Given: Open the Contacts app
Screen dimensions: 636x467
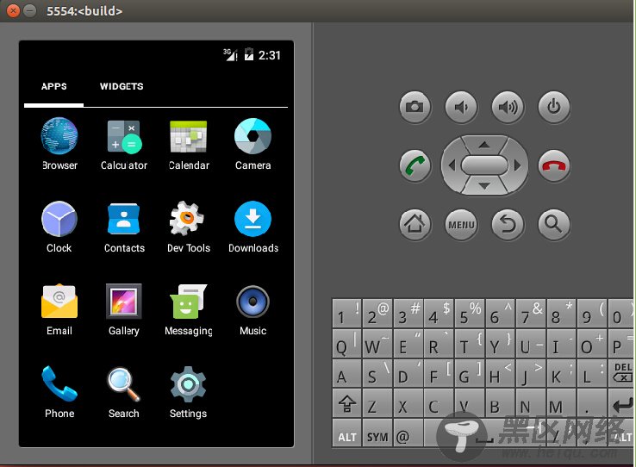Looking at the screenshot, I should click(124, 227).
